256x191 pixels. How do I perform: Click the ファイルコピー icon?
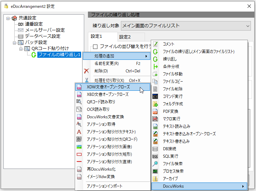coord(155,82)
